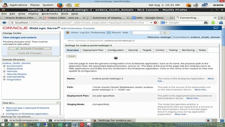
Task: Open the Windows Start button
Action: (x=3, y=125)
